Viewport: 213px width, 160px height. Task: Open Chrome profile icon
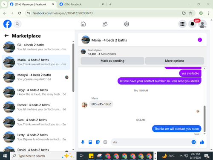click(x=201, y=13)
